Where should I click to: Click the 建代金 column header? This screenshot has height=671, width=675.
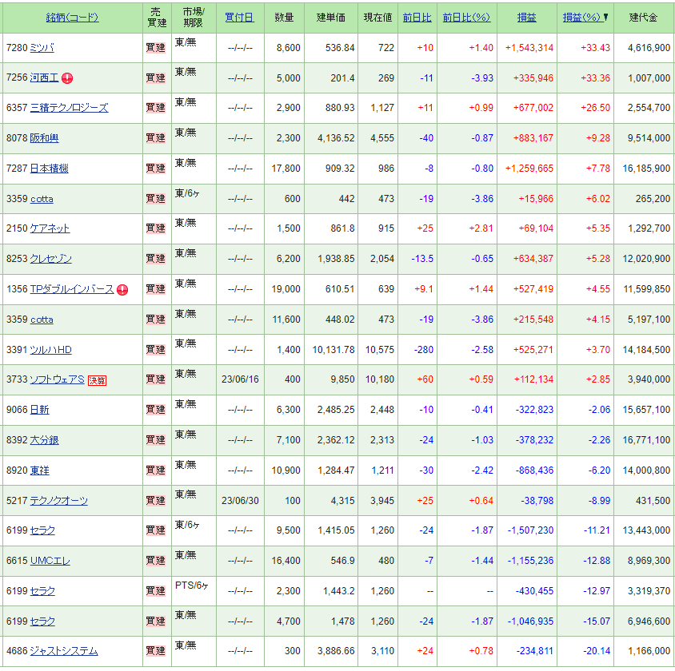coord(643,18)
